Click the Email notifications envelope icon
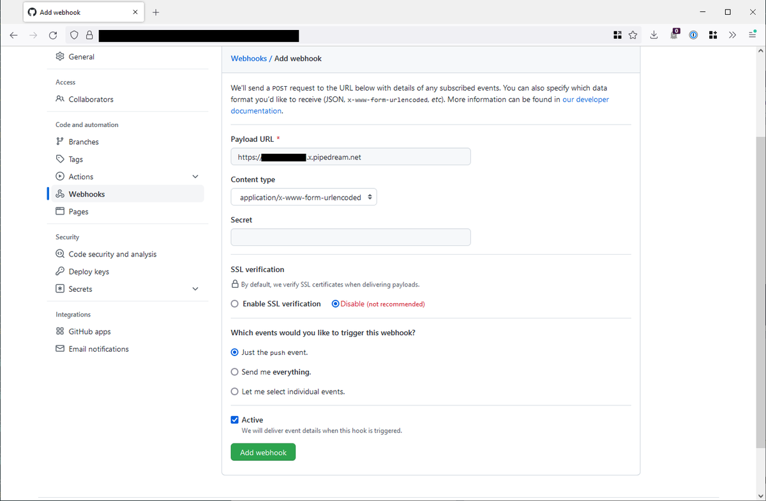This screenshot has width=766, height=501. click(x=60, y=349)
